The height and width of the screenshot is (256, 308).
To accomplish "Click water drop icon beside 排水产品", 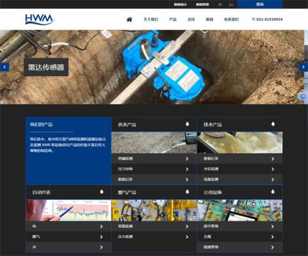I will pyautogui.click(x=273, y=124).
